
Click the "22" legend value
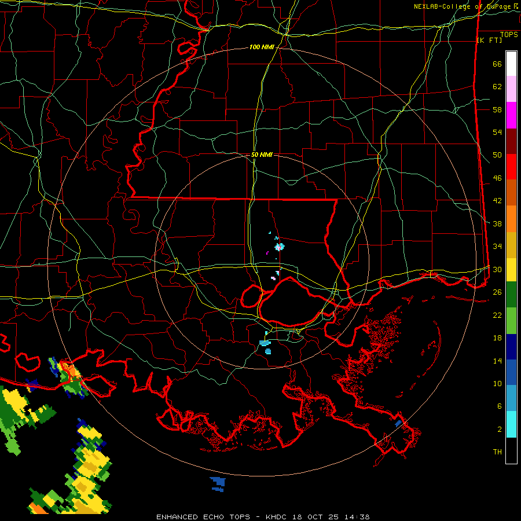497,315
